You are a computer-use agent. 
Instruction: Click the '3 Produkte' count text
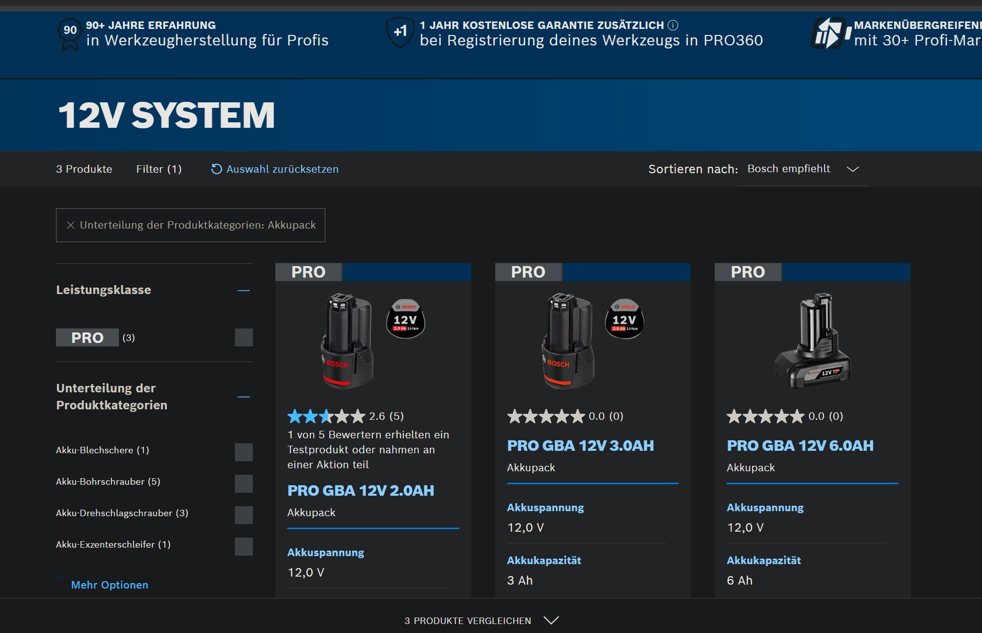(84, 169)
